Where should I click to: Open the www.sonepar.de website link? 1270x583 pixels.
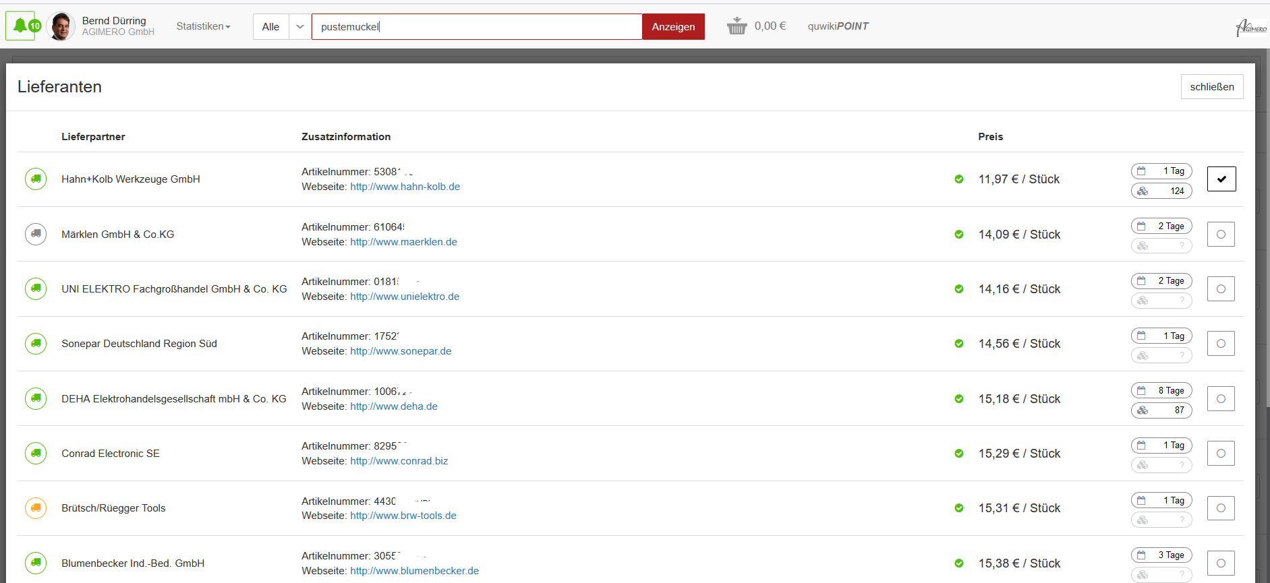(x=401, y=351)
